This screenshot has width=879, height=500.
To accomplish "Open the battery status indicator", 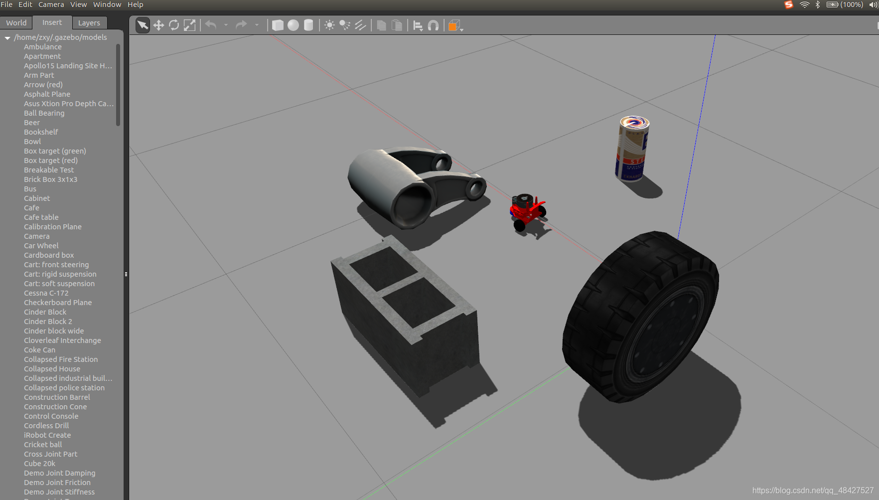I will [845, 4].
